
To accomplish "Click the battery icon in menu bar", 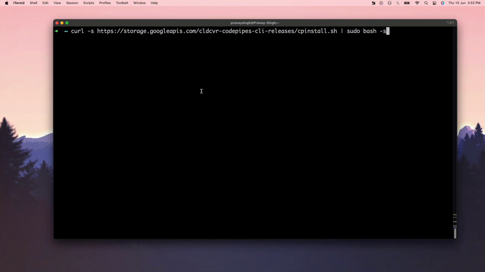I will [x=407, y=3].
